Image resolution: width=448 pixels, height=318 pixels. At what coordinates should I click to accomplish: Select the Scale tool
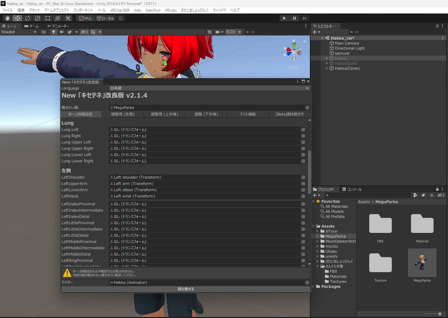(38, 18)
